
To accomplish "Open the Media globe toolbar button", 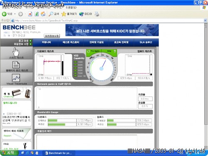I will [86, 14].
